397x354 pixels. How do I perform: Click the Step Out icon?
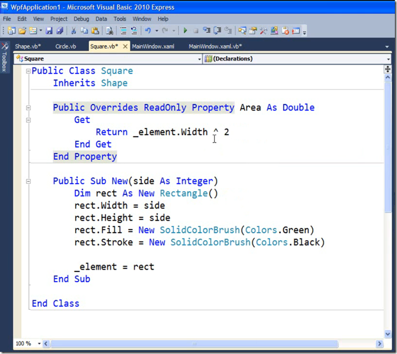[x=228, y=31]
